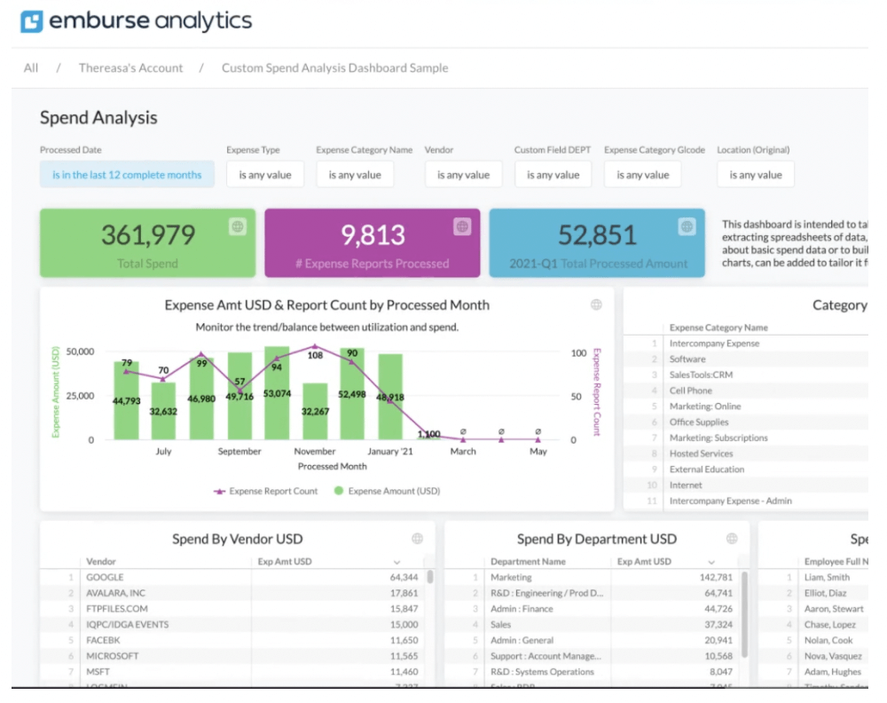Open Thereasa's Account breadcrumb link
This screenshot has width=887, height=703.
[130, 68]
